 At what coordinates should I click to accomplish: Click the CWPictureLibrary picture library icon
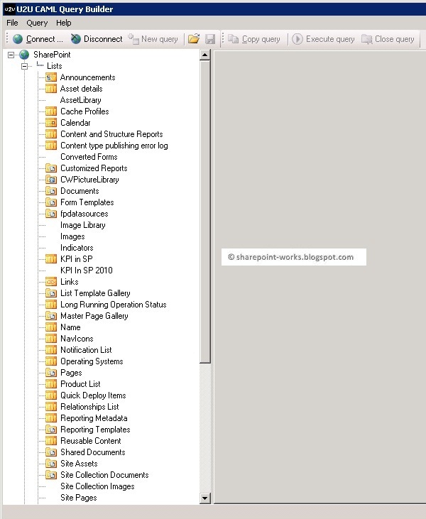coord(51,180)
